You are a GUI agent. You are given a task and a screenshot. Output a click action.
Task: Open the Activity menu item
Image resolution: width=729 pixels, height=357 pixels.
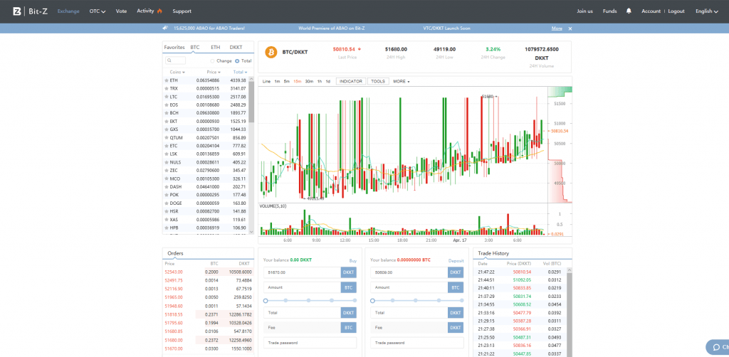pyautogui.click(x=150, y=11)
